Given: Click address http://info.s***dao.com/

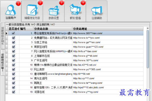Looking at the screenshot, I should tap(85, 51).
